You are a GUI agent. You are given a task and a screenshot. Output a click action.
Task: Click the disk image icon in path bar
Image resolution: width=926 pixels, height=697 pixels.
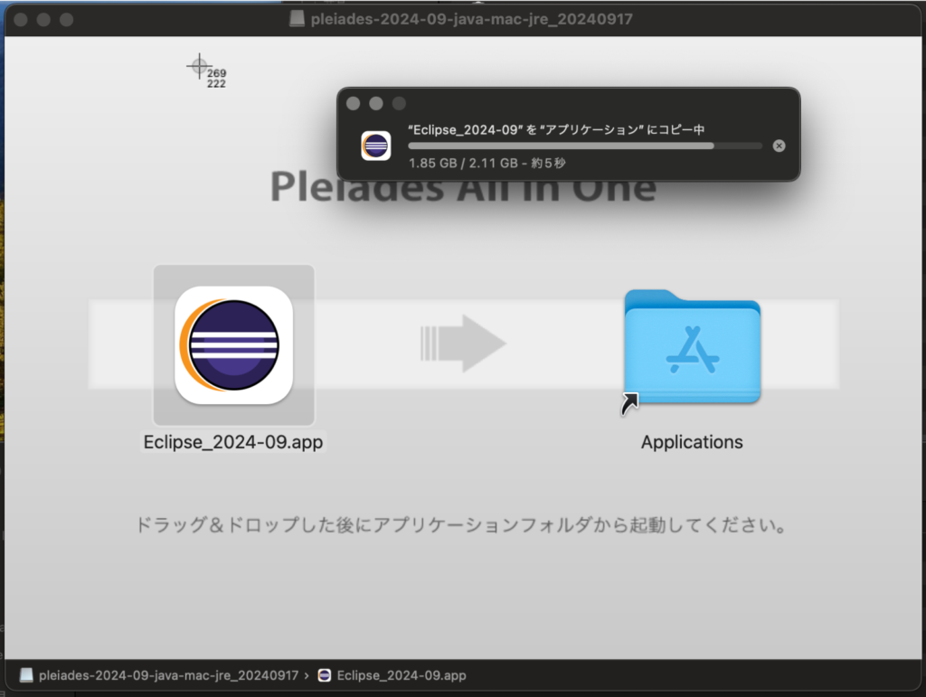(x=26, y=675)
